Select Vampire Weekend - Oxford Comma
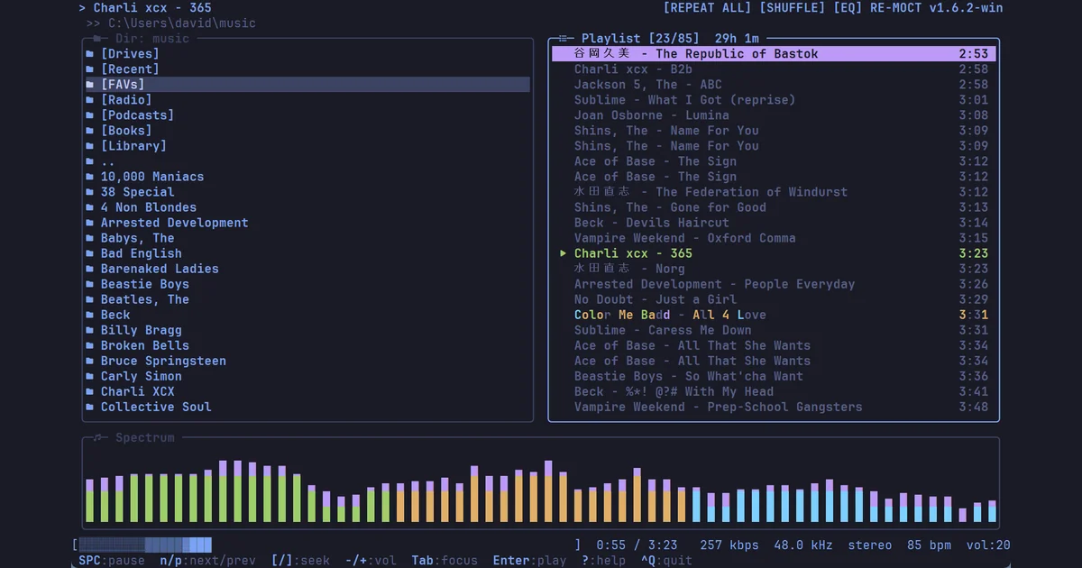 774,238
